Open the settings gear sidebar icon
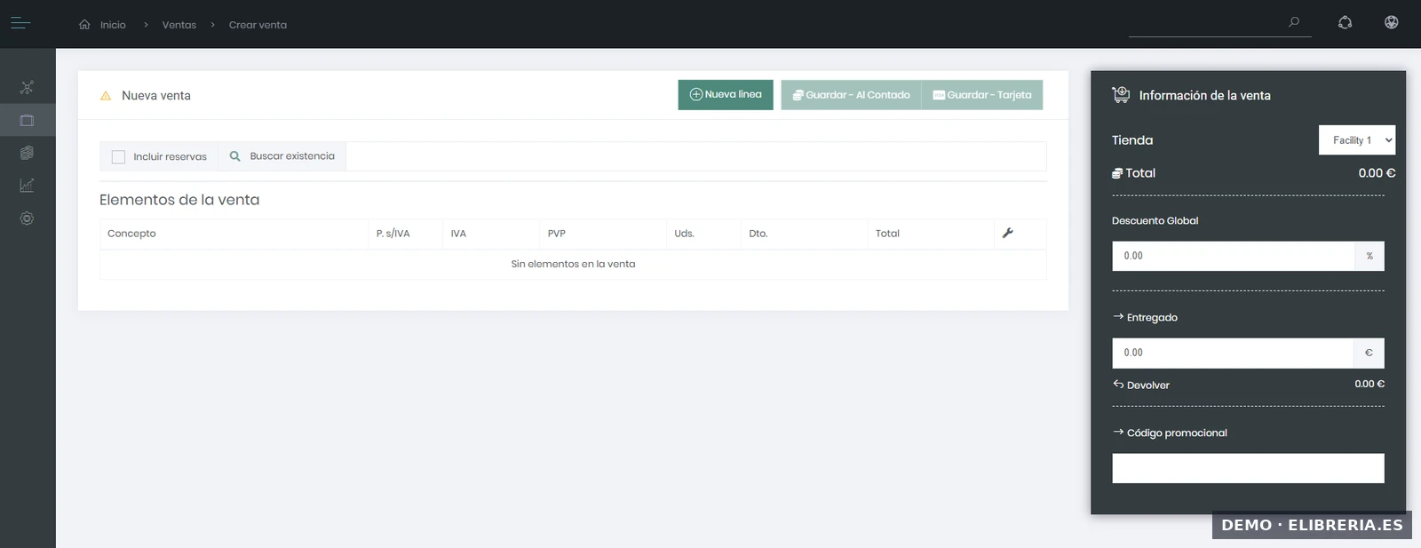 tap(27, 218)
